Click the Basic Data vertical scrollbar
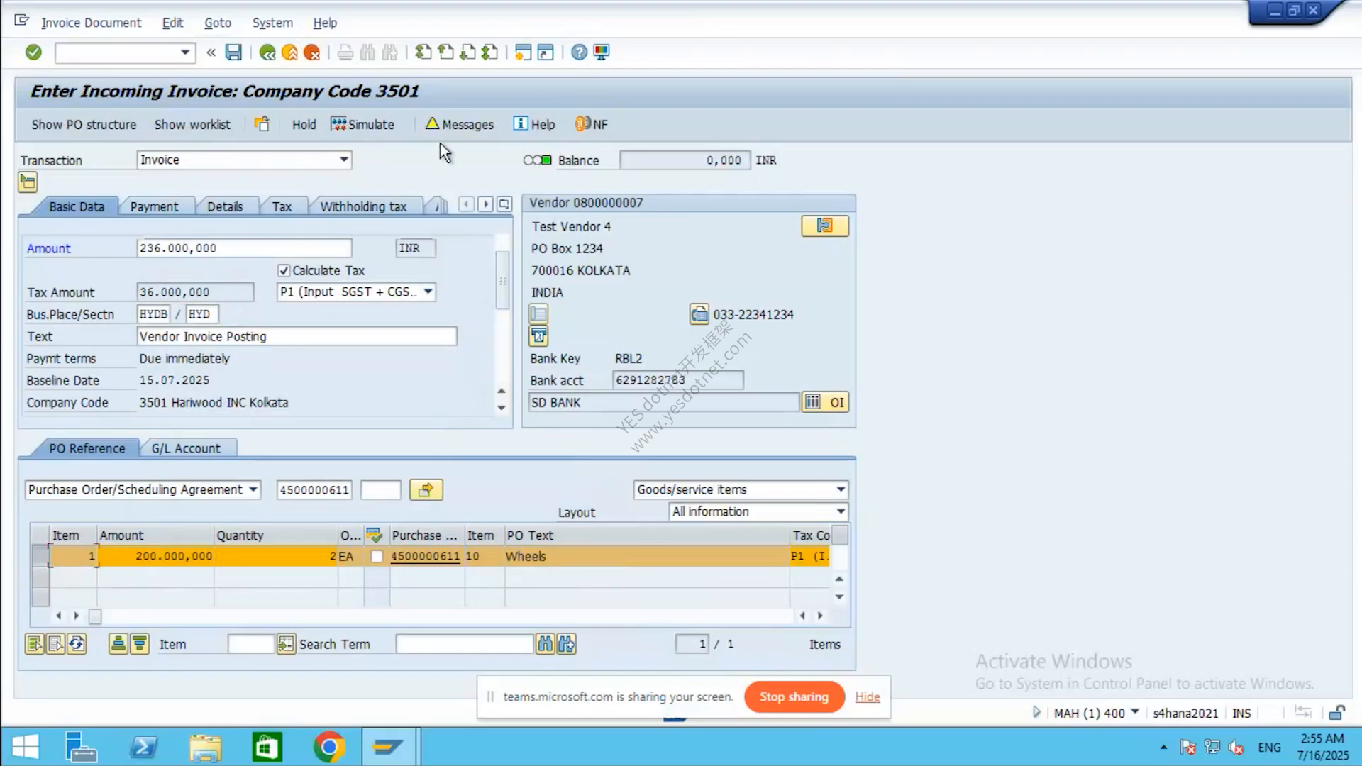 [502, 280]
